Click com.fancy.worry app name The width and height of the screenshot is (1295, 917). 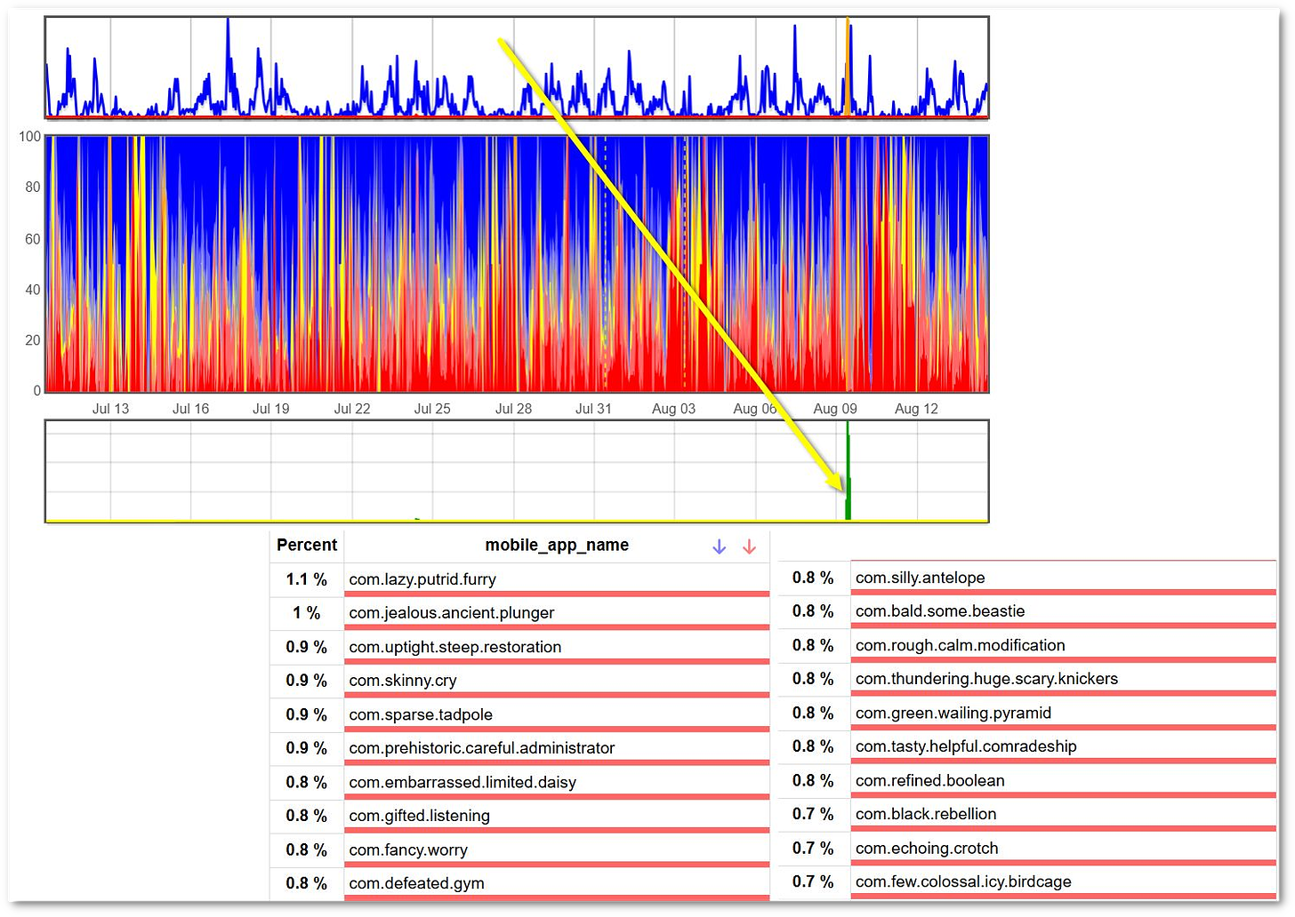(x=408, y=849)
